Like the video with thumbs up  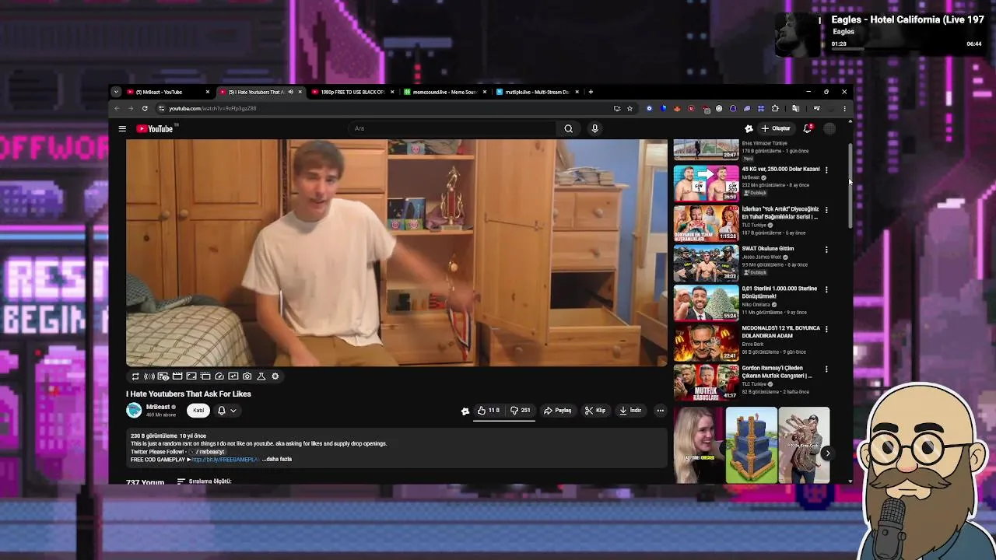click(489, 411)
